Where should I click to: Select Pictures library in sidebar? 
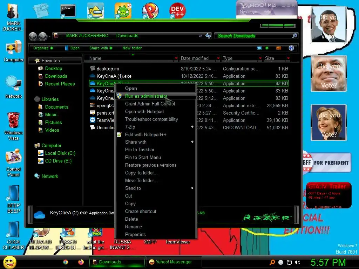pyautogui.click(x=50, y=122)
